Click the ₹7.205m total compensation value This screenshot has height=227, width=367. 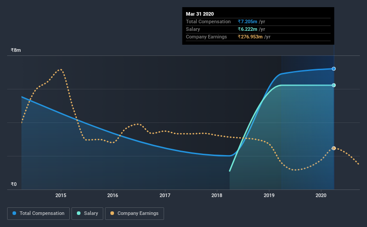[247, 21]
